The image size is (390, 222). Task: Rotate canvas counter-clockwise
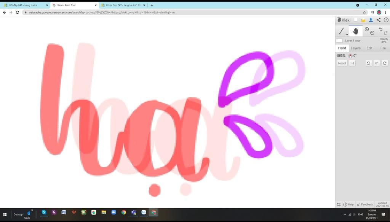point(368,63)
